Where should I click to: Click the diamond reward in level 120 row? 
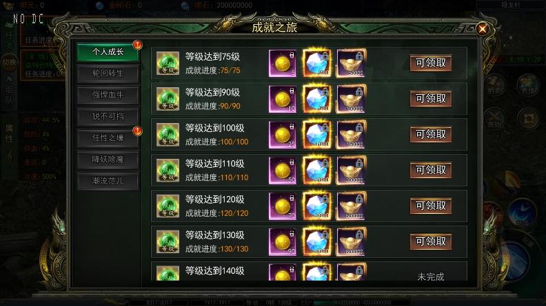(x=316, y=206)
